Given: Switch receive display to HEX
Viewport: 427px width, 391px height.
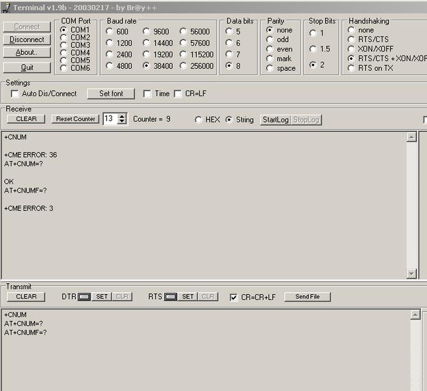Looking at the screenshot, I should point(199,120).
